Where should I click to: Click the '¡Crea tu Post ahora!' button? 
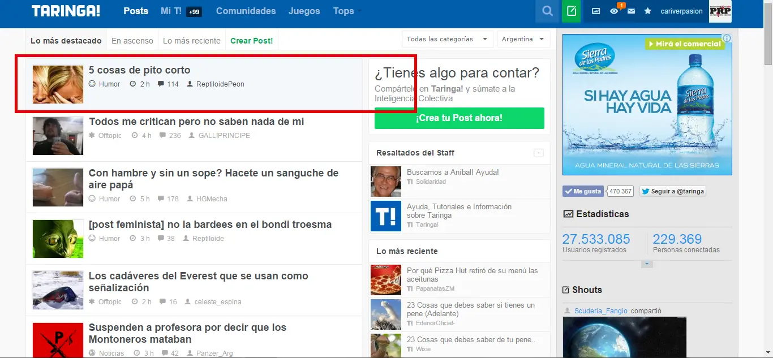459,118
